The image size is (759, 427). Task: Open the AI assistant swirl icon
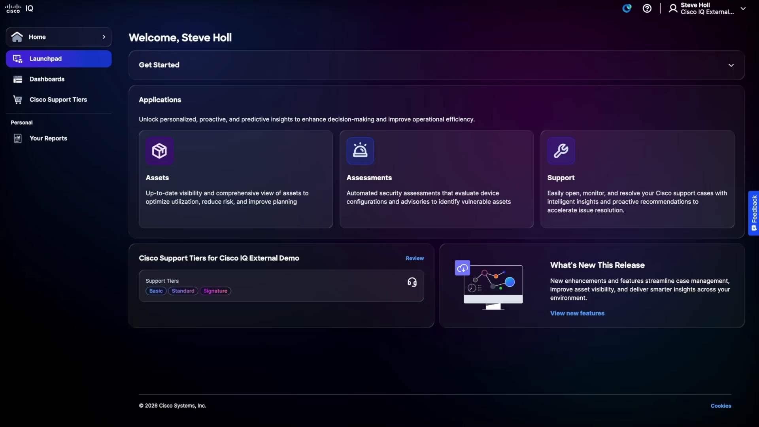(627, 8)
